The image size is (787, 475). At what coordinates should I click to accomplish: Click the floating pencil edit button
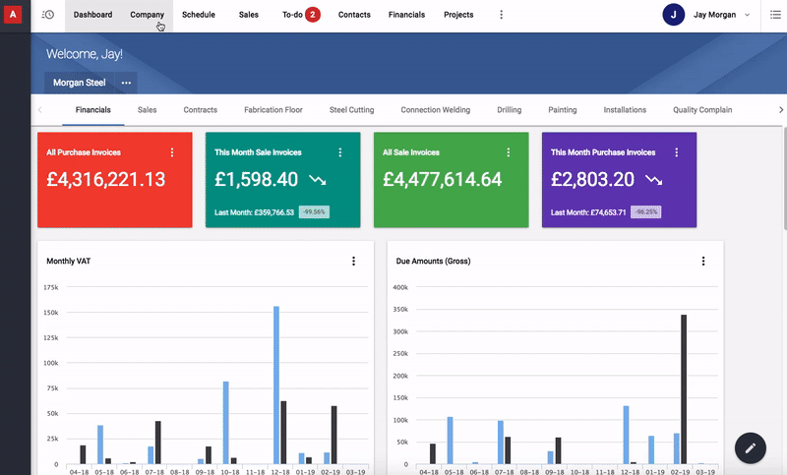click(750, 447)
